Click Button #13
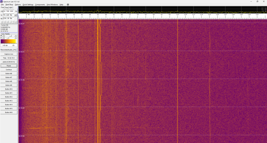Image resolution: width=267 pixels, height=143 pixels. [9, 101]
